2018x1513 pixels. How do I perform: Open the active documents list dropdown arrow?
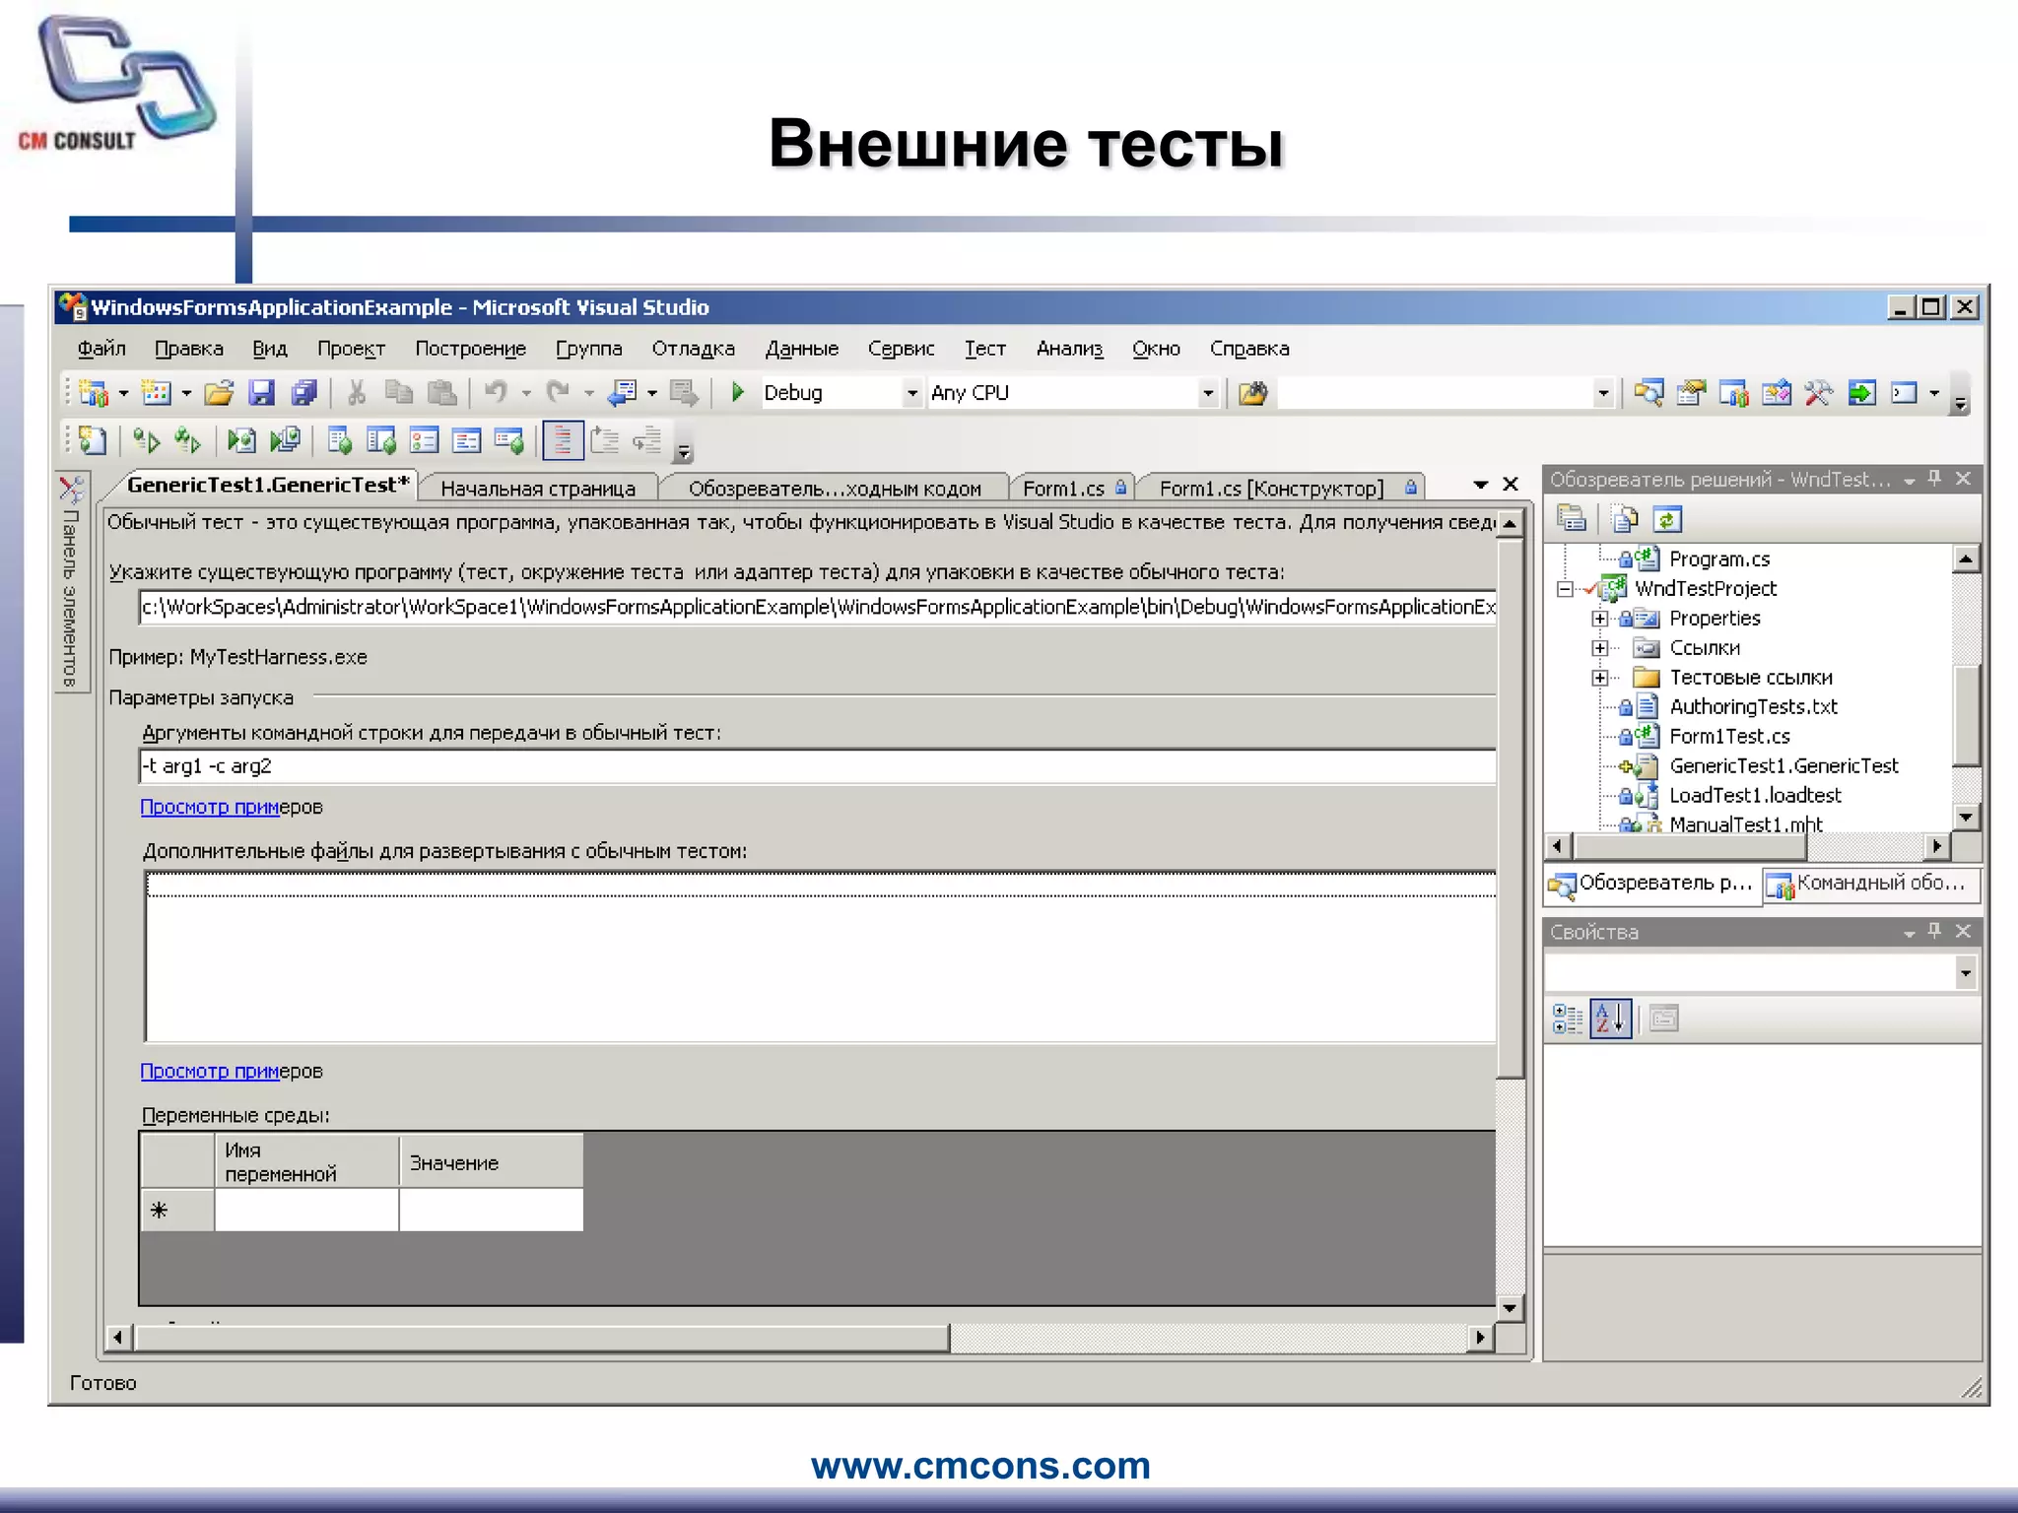(x=1480, y=485)
